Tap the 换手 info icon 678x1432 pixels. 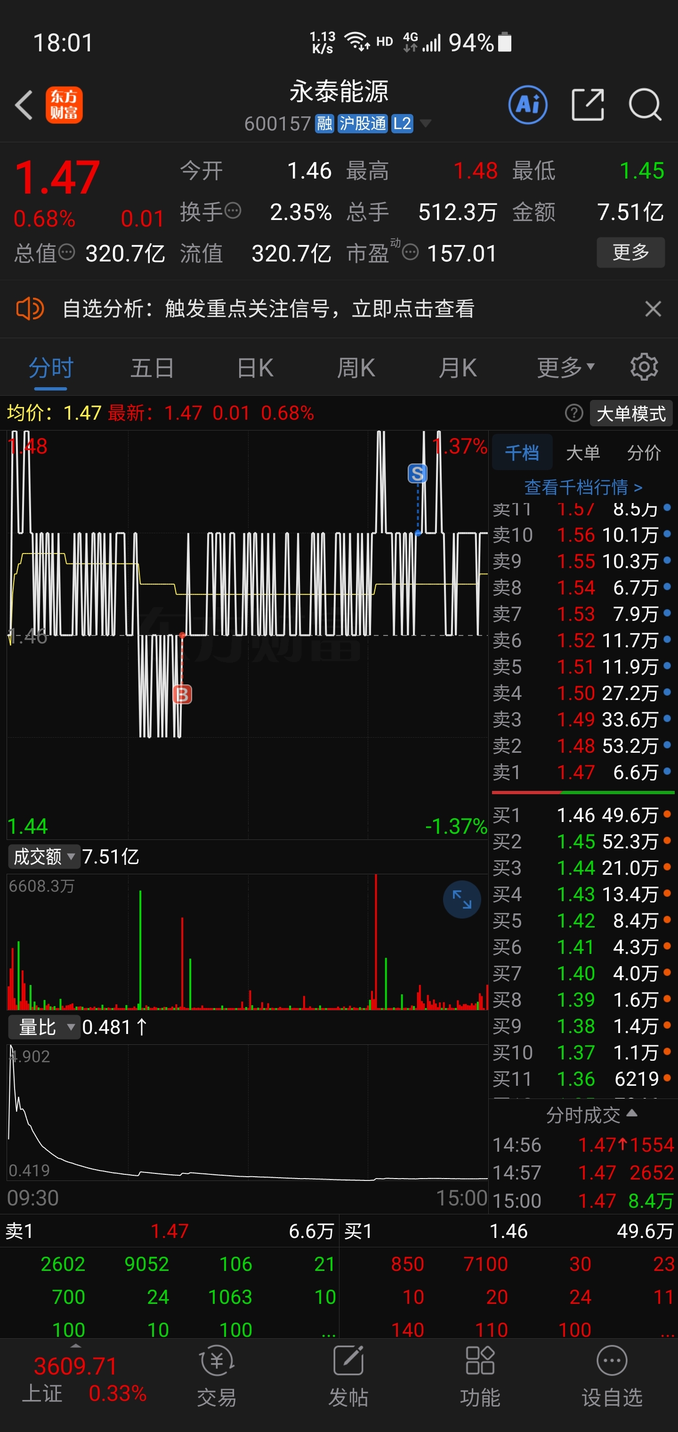pyautogui.click(x=233, y=211)
